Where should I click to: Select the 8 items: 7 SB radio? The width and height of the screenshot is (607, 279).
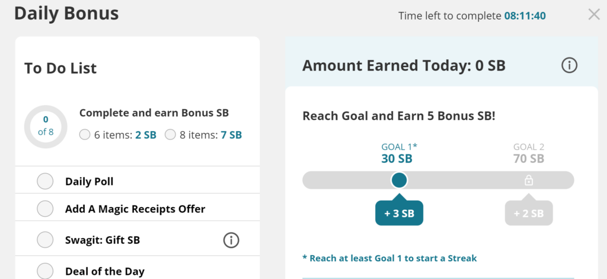click(x=170, y=135)
